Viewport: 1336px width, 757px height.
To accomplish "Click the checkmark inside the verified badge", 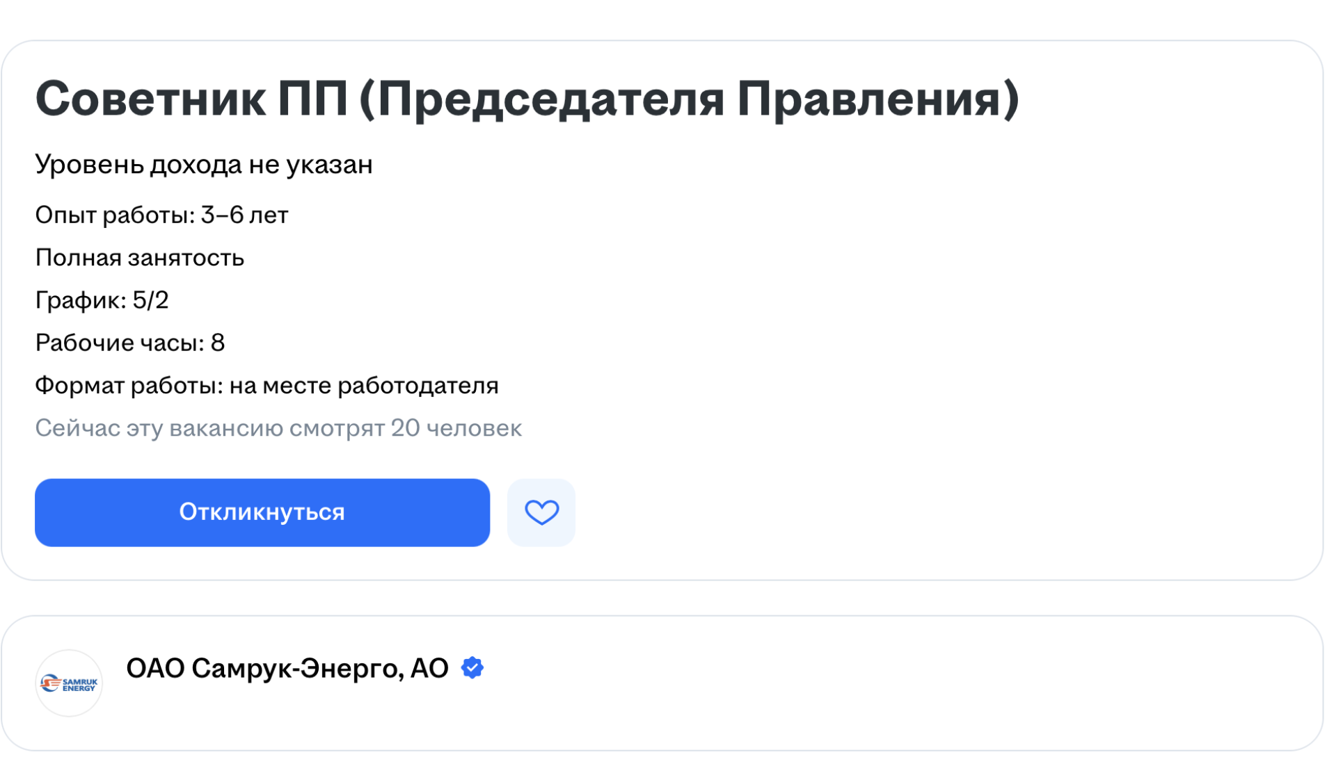I will pos(472,667).
